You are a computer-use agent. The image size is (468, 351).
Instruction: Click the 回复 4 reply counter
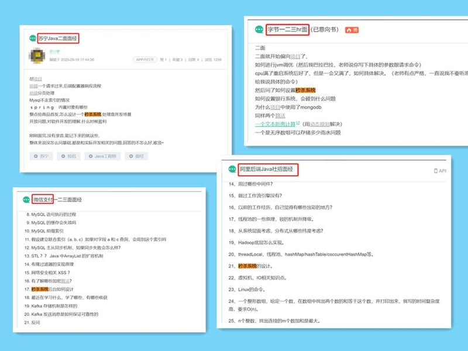point(194,60)
